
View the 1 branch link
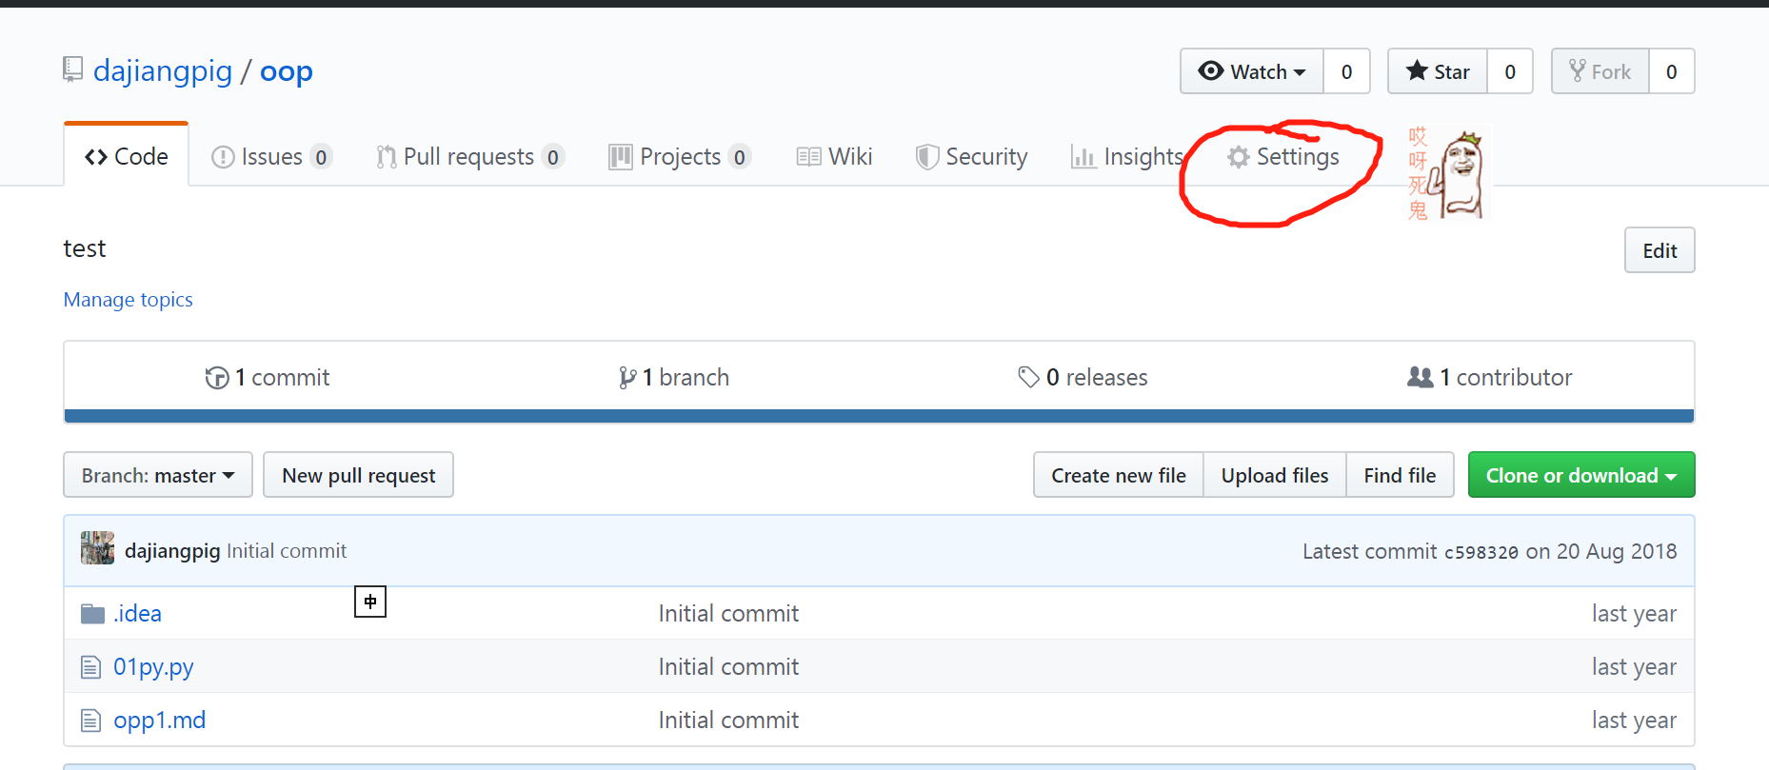click(x=673, y=378)
